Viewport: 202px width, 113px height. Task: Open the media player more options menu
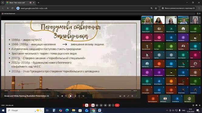(136, 96)
